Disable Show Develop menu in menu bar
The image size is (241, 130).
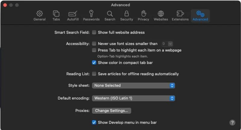pyautogui.click(x=94, y=122)
